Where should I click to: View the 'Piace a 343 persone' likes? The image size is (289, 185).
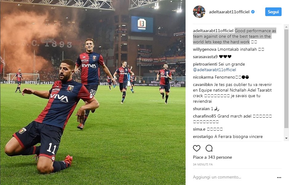pos(212,157)
